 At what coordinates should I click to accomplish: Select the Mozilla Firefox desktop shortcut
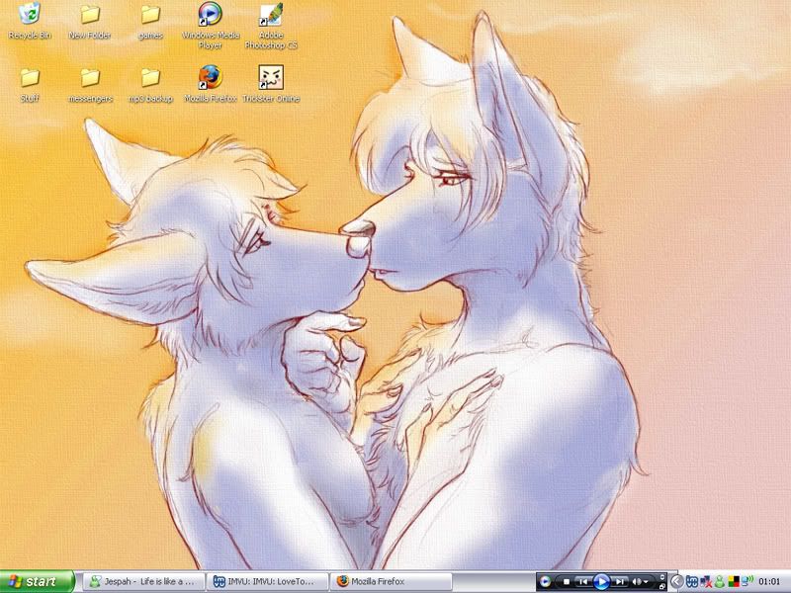point(211,84)
